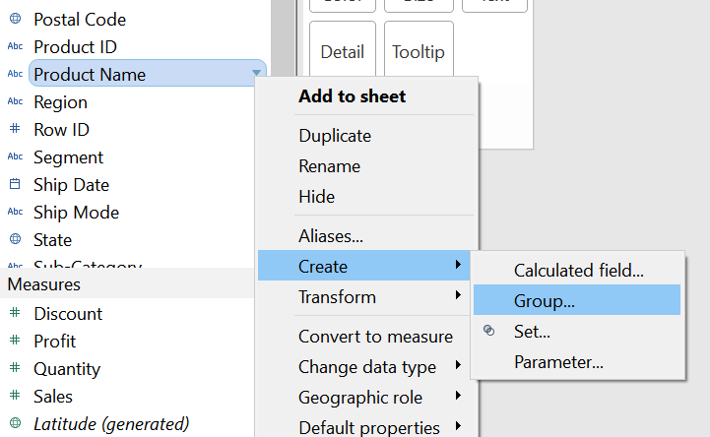710x437 pixels.
Task: Click the Detail button on Marks card
Action: (343, 52)
